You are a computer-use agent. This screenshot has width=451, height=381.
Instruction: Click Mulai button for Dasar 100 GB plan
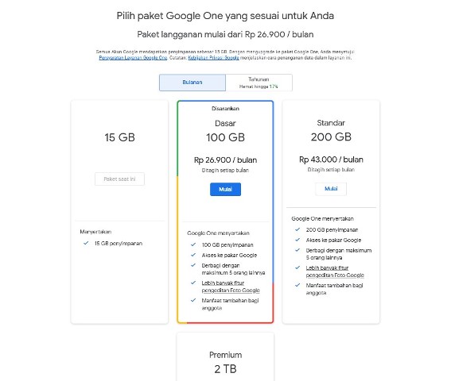click(225, 189)
